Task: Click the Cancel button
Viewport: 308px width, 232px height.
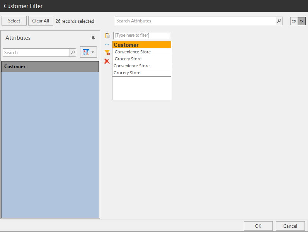Action: (x=290, y=226)
